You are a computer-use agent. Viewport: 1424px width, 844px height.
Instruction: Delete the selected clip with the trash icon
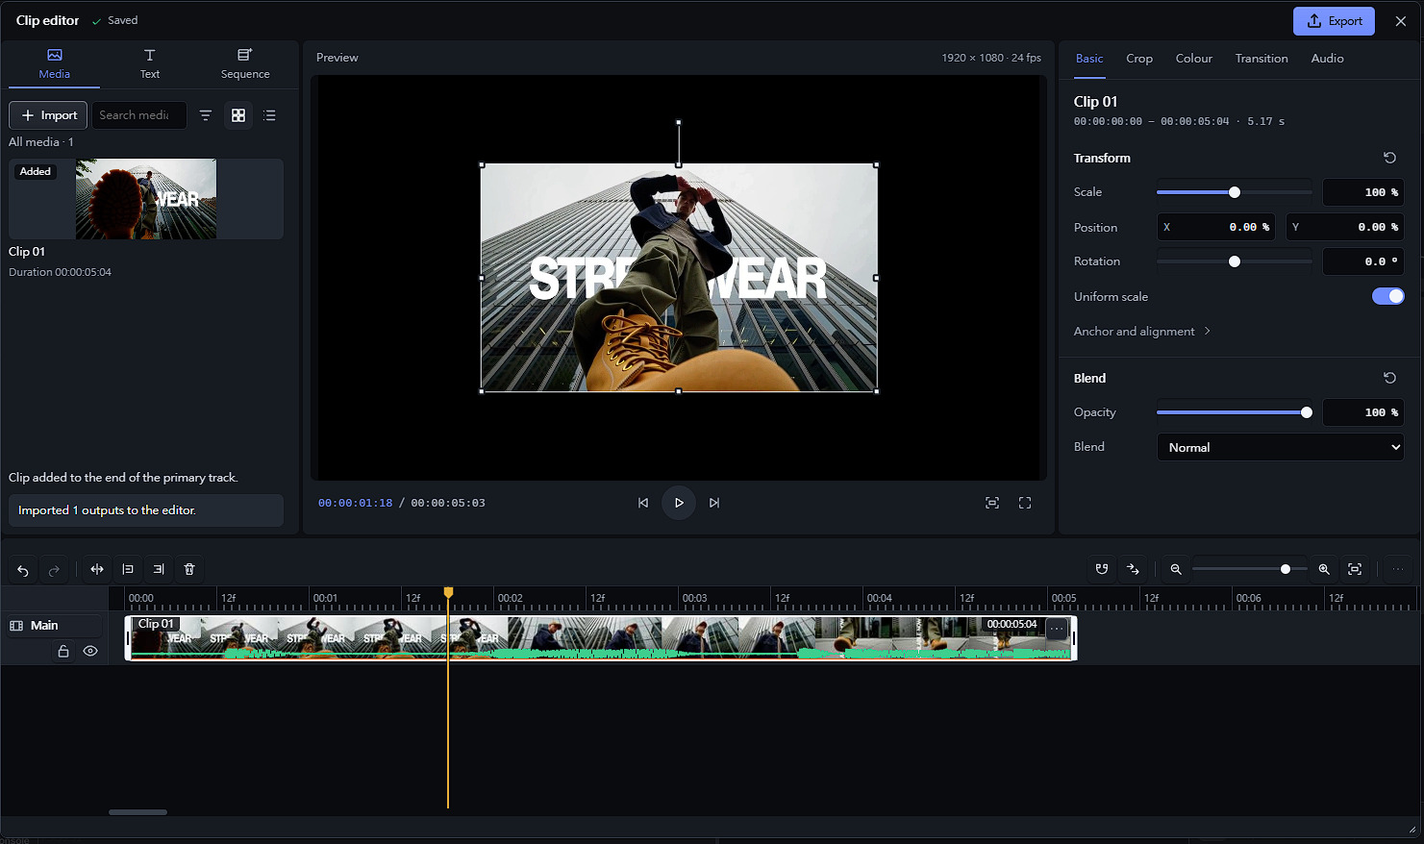[189, 569]
